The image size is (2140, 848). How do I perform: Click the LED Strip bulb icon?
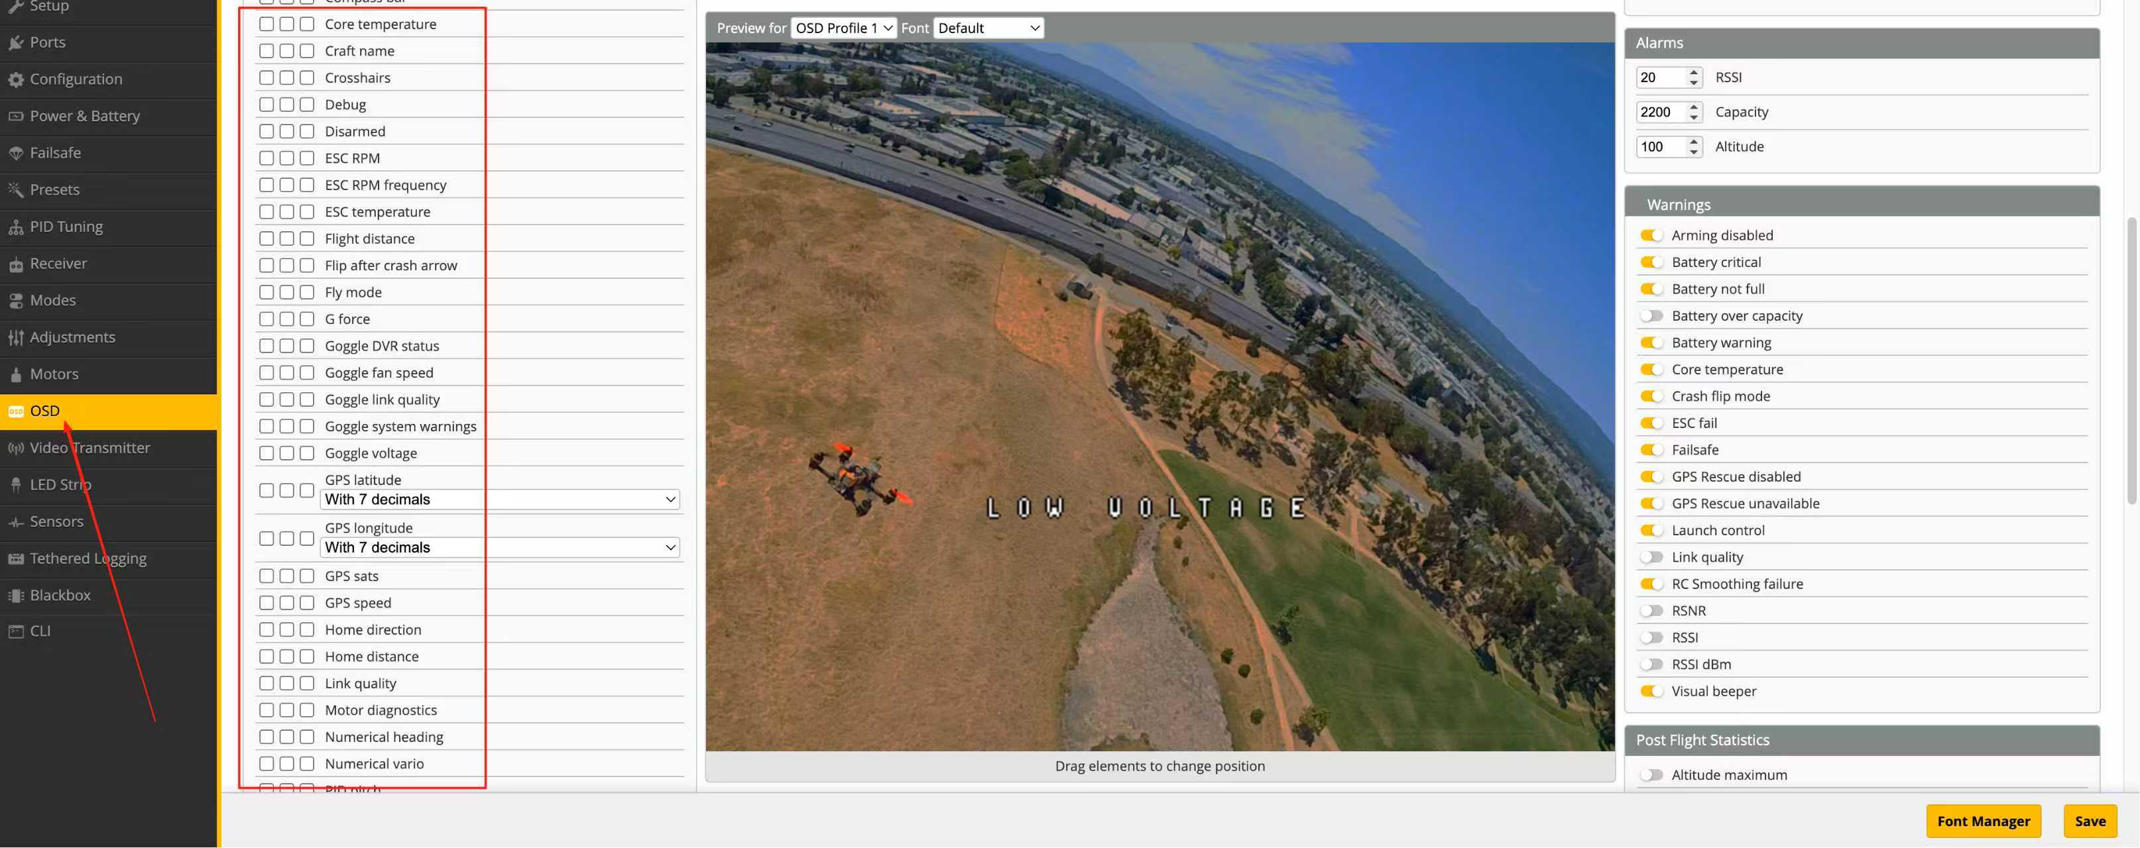pyautogui.click(x=16, y=485)
